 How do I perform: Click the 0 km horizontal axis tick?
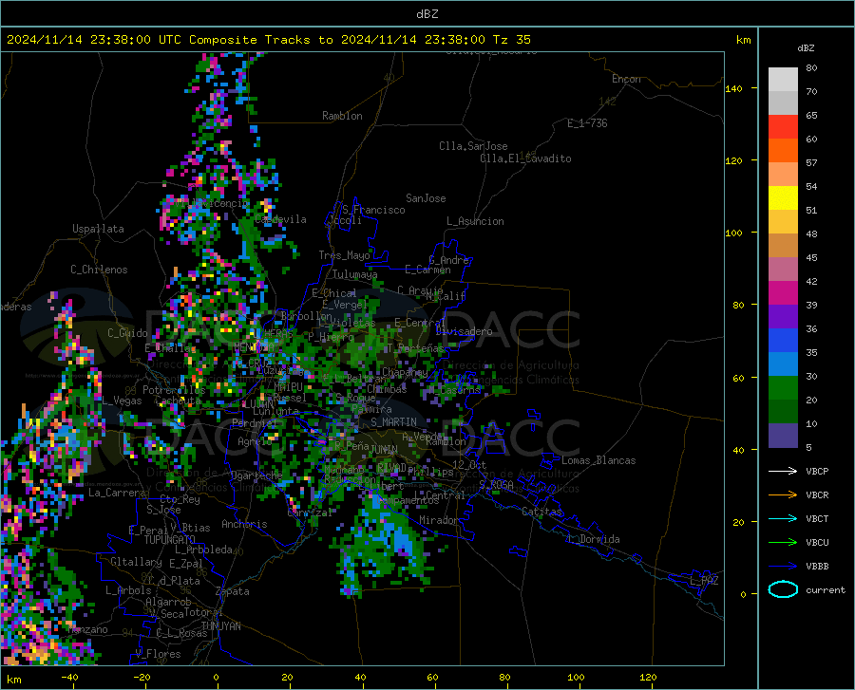point(217,678)
